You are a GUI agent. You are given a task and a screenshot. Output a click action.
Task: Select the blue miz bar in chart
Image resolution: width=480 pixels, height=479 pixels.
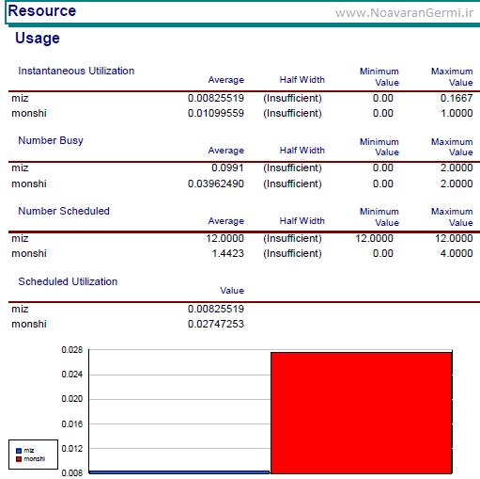point(179,471)
